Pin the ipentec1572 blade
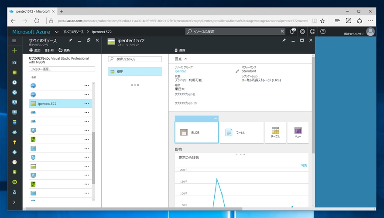384x218 pixels. click(x=284, y=40)
